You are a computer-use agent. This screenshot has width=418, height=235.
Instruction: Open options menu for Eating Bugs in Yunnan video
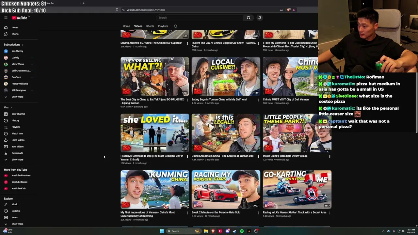coord(259,100)
